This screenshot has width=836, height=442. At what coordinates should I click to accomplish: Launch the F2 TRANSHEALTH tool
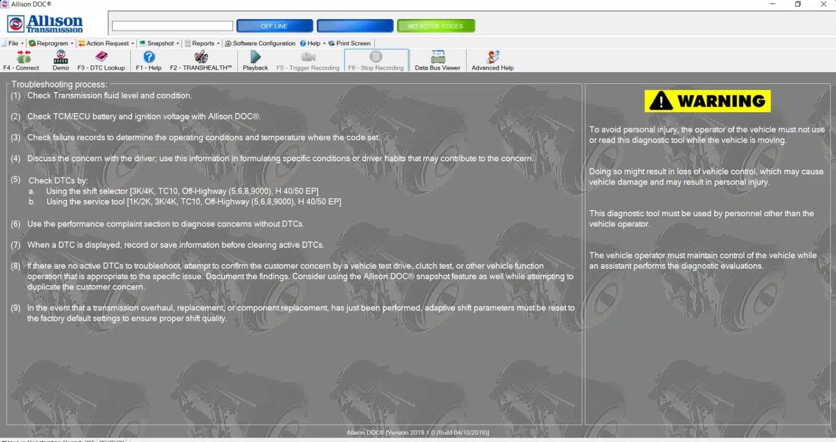(201, 59)
